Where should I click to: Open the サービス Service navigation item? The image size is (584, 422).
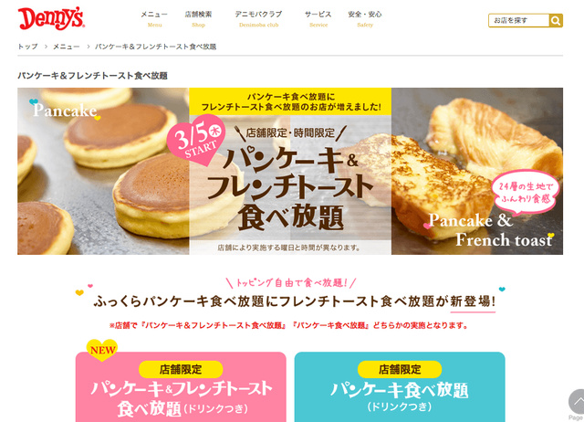(x=318, y=18)
